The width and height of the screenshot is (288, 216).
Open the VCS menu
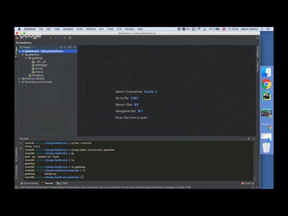pos(119,29)
